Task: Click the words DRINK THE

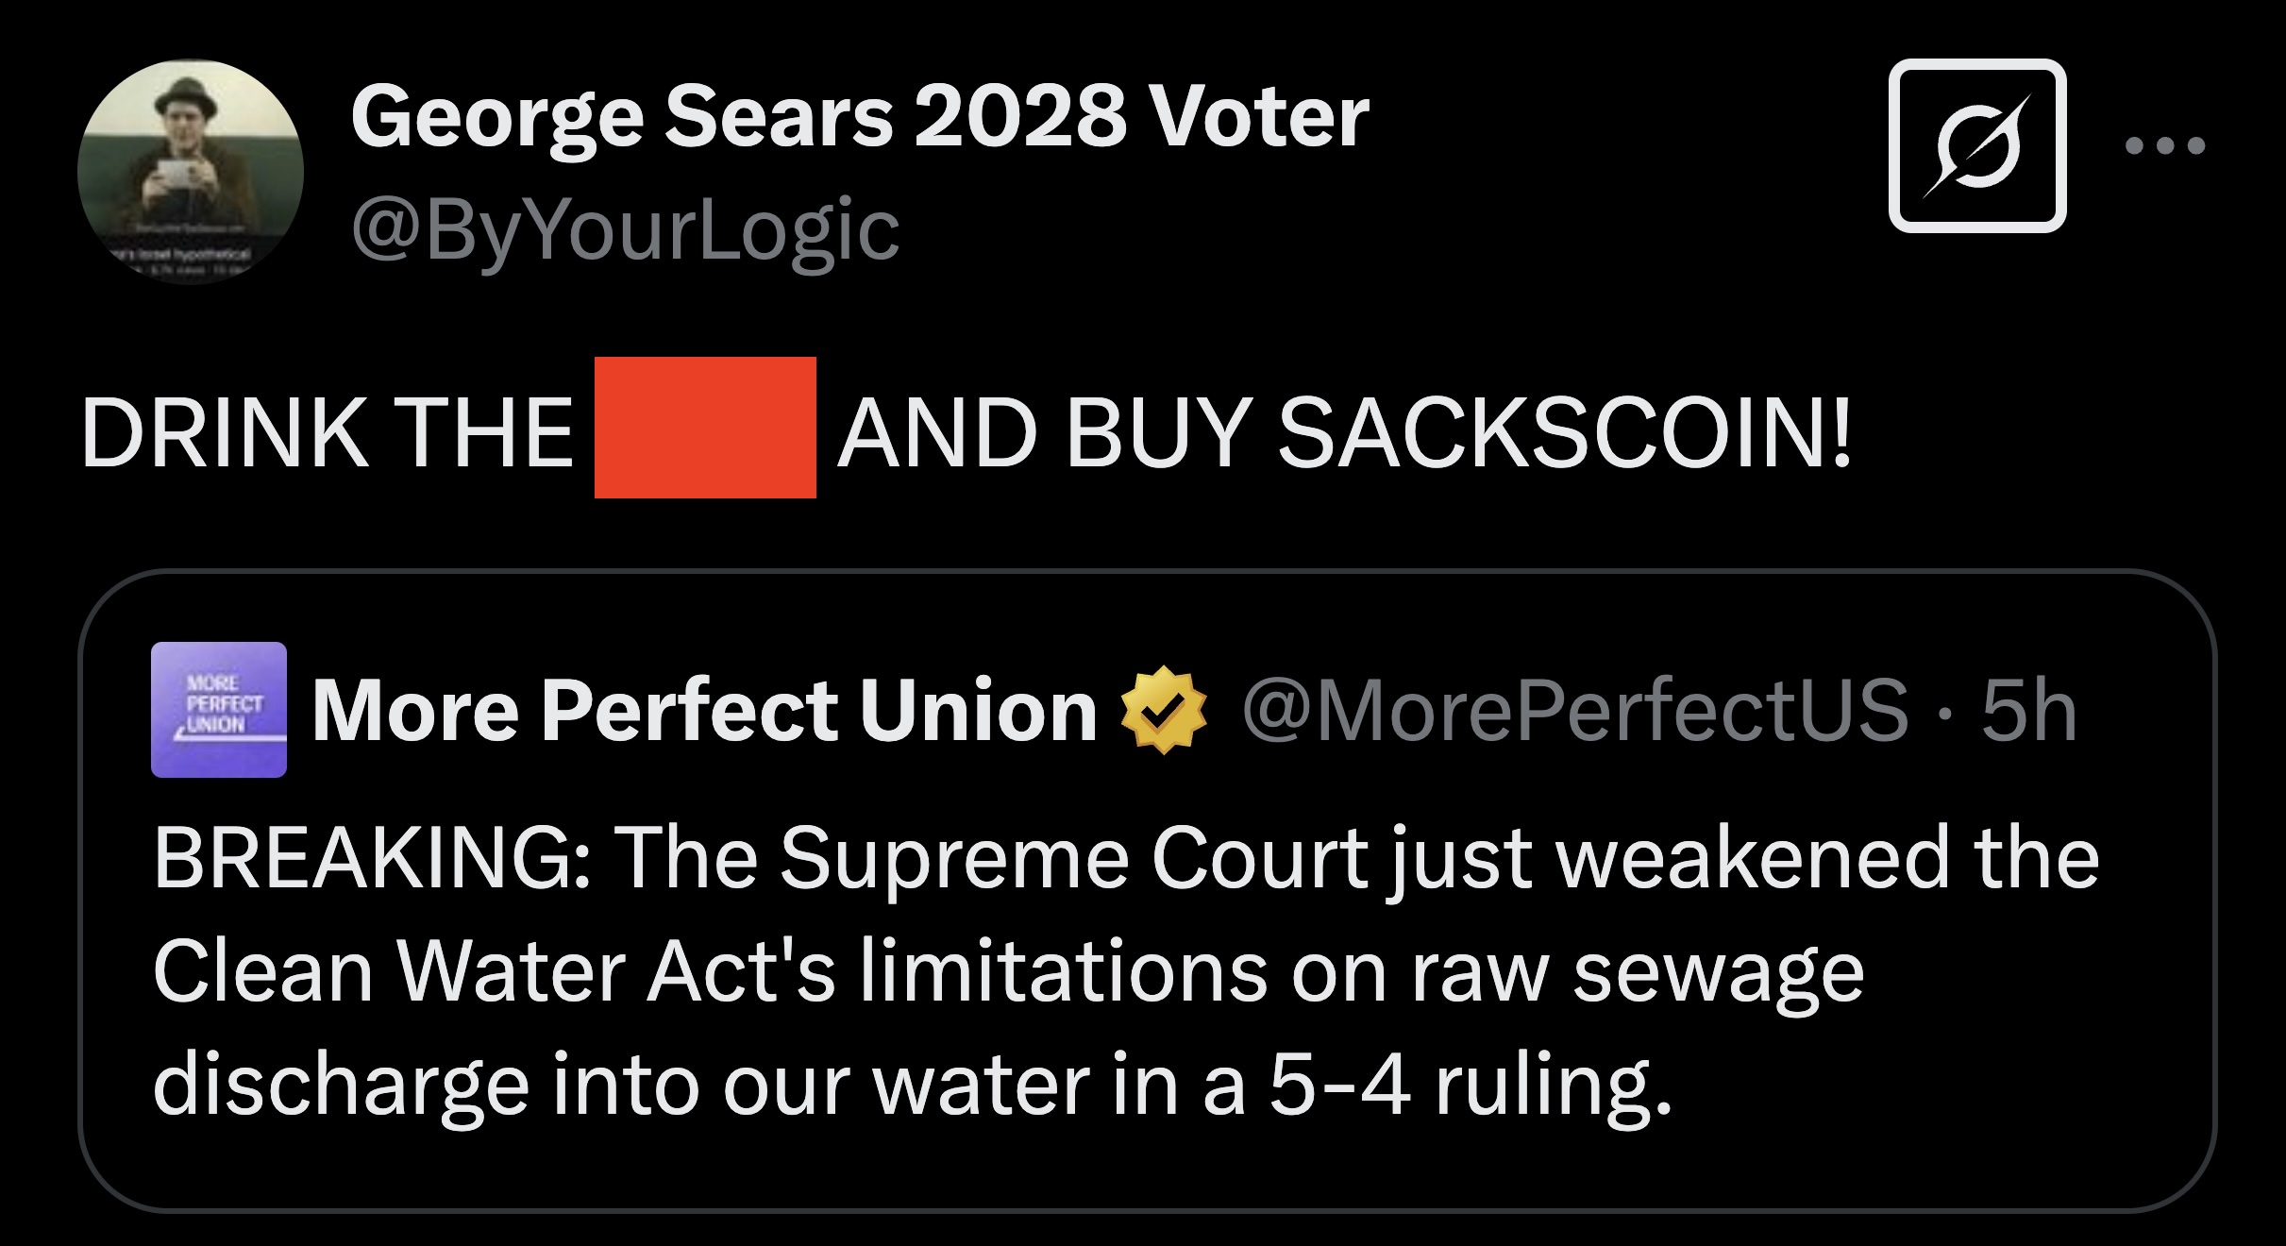Action: (x=327, y=431)
